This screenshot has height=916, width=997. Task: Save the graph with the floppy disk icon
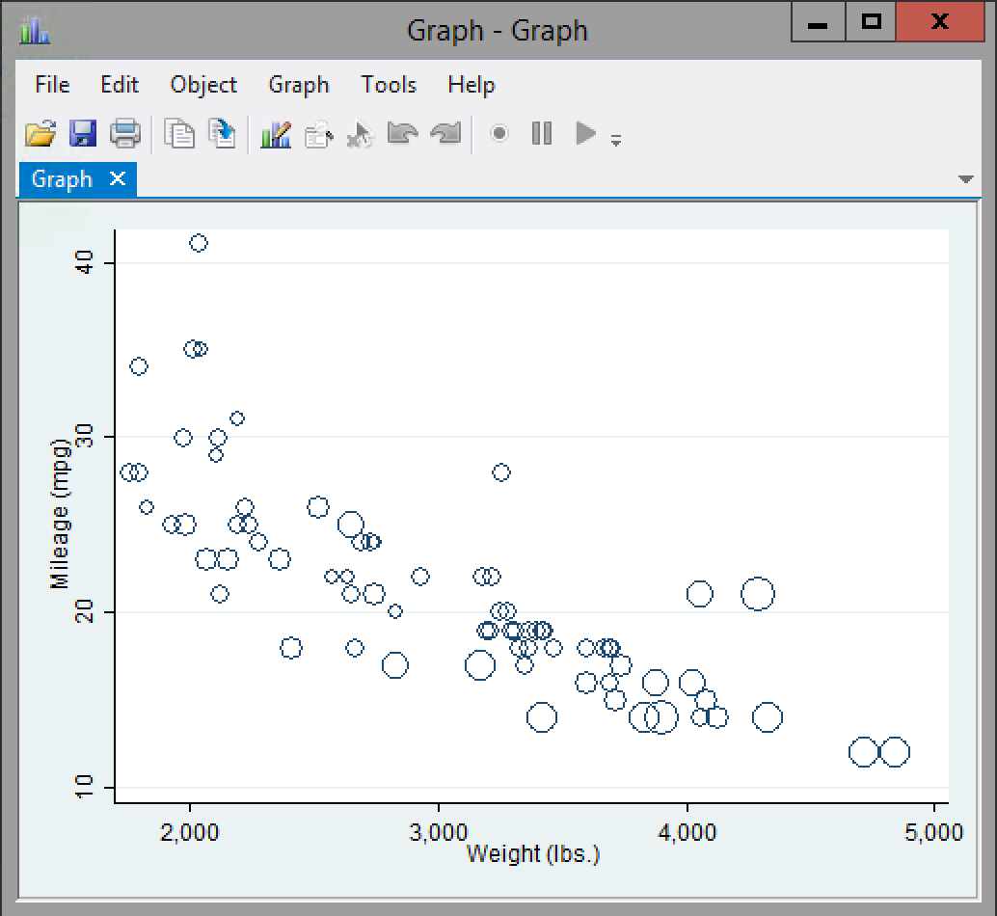(x=83, y=134)
